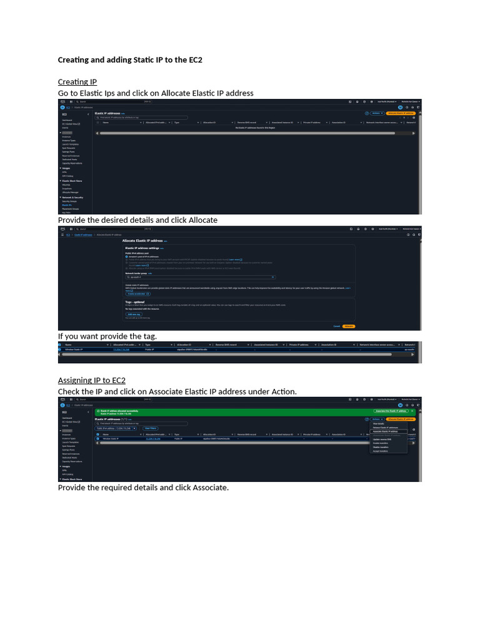Clear Network border group field with X icon
480x641 pixels.
273,277
